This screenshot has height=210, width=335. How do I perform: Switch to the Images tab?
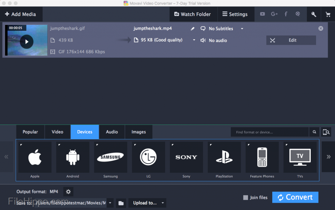[x=139, y=132]
